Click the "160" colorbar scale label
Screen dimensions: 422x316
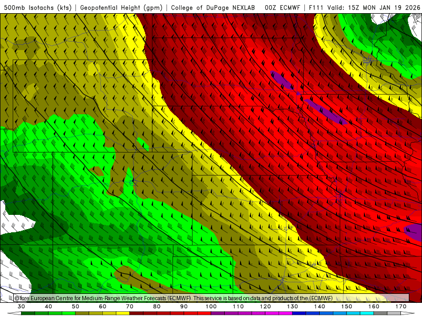(x=374, y=307)
